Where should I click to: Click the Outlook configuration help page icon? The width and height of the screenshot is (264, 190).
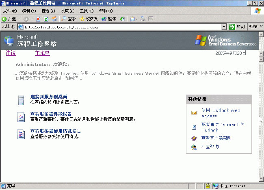(194, 127)
